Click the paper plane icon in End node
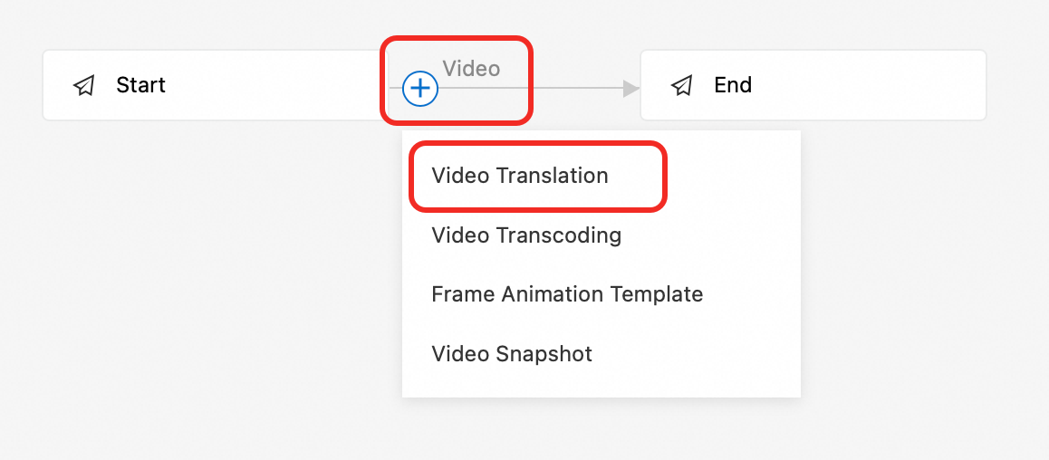This screenshot has height=460, width=1049. coord(682,86)
